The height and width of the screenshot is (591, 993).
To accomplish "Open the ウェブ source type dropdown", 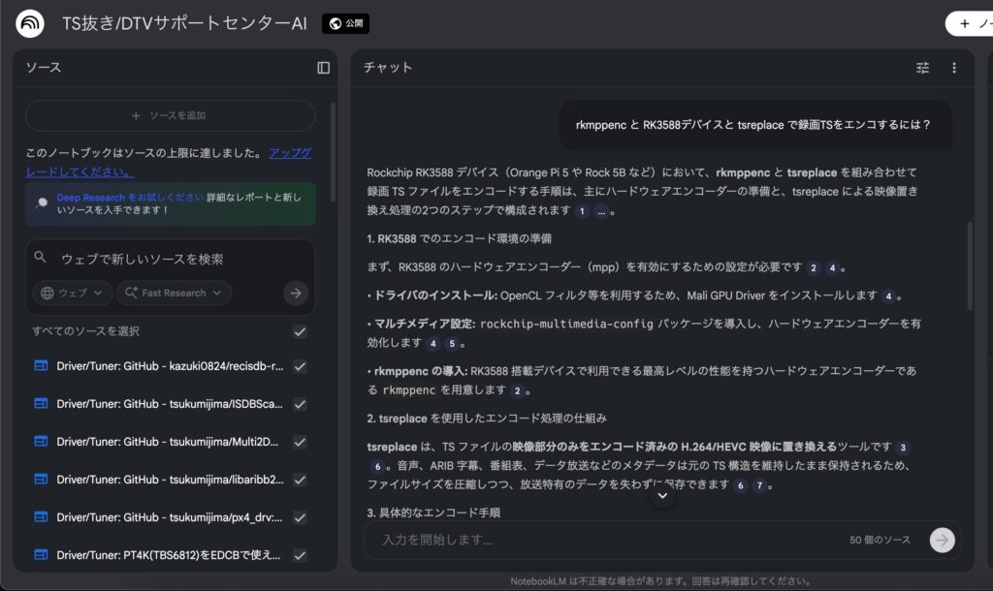I will click(73, 293).
